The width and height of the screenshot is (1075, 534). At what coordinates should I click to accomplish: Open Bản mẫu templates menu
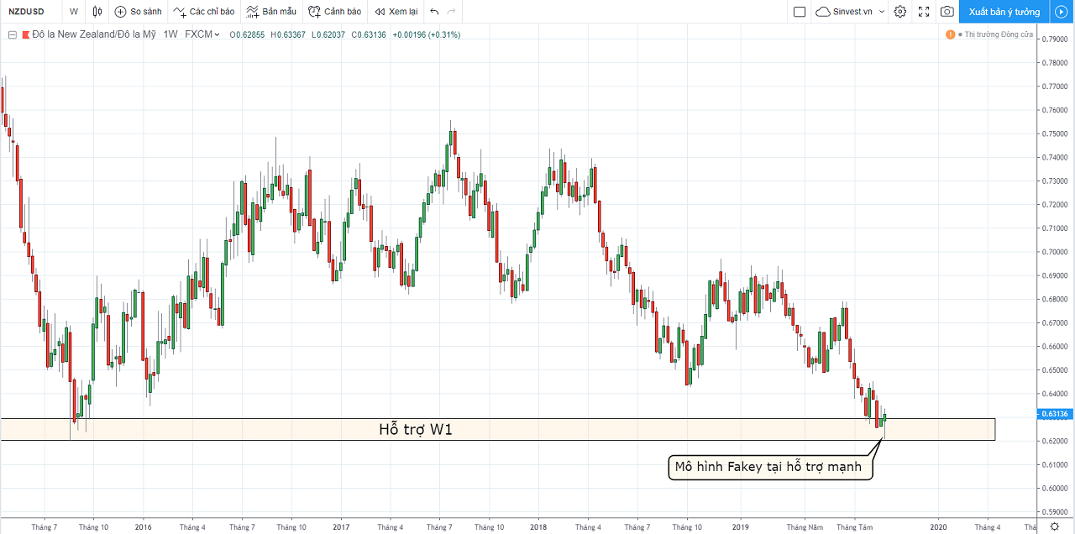click(x=271, y=12)
